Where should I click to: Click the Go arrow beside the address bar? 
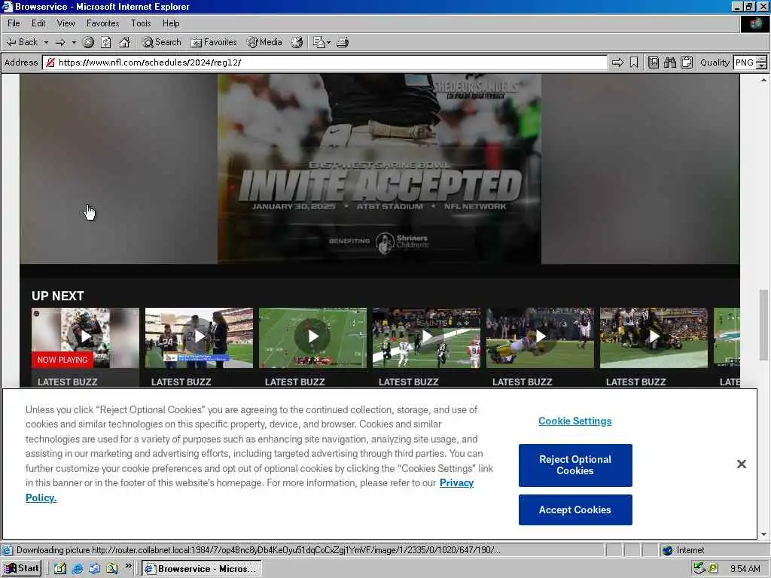617,62
